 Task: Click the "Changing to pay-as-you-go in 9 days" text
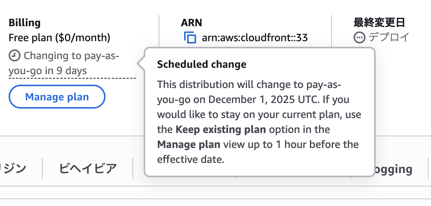pos(64,63)
